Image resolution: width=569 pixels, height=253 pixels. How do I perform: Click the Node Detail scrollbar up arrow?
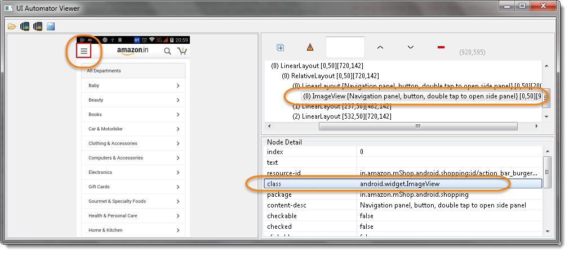click(547, 151)
